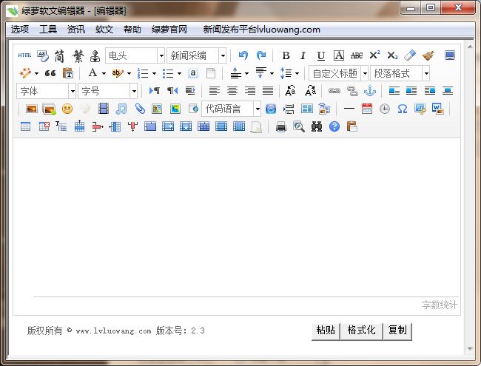This screenshot has width=481, height=366.
Task: Toggle underline formatting
Action: click(x=320, y=55)
